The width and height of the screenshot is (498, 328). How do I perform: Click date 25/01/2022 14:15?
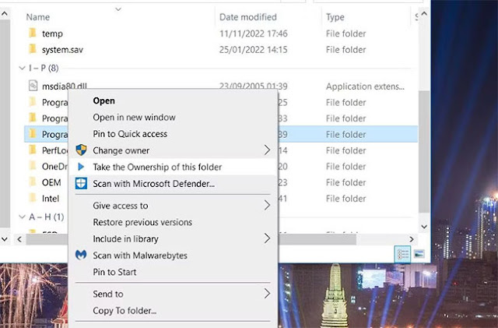coord(254,50)
